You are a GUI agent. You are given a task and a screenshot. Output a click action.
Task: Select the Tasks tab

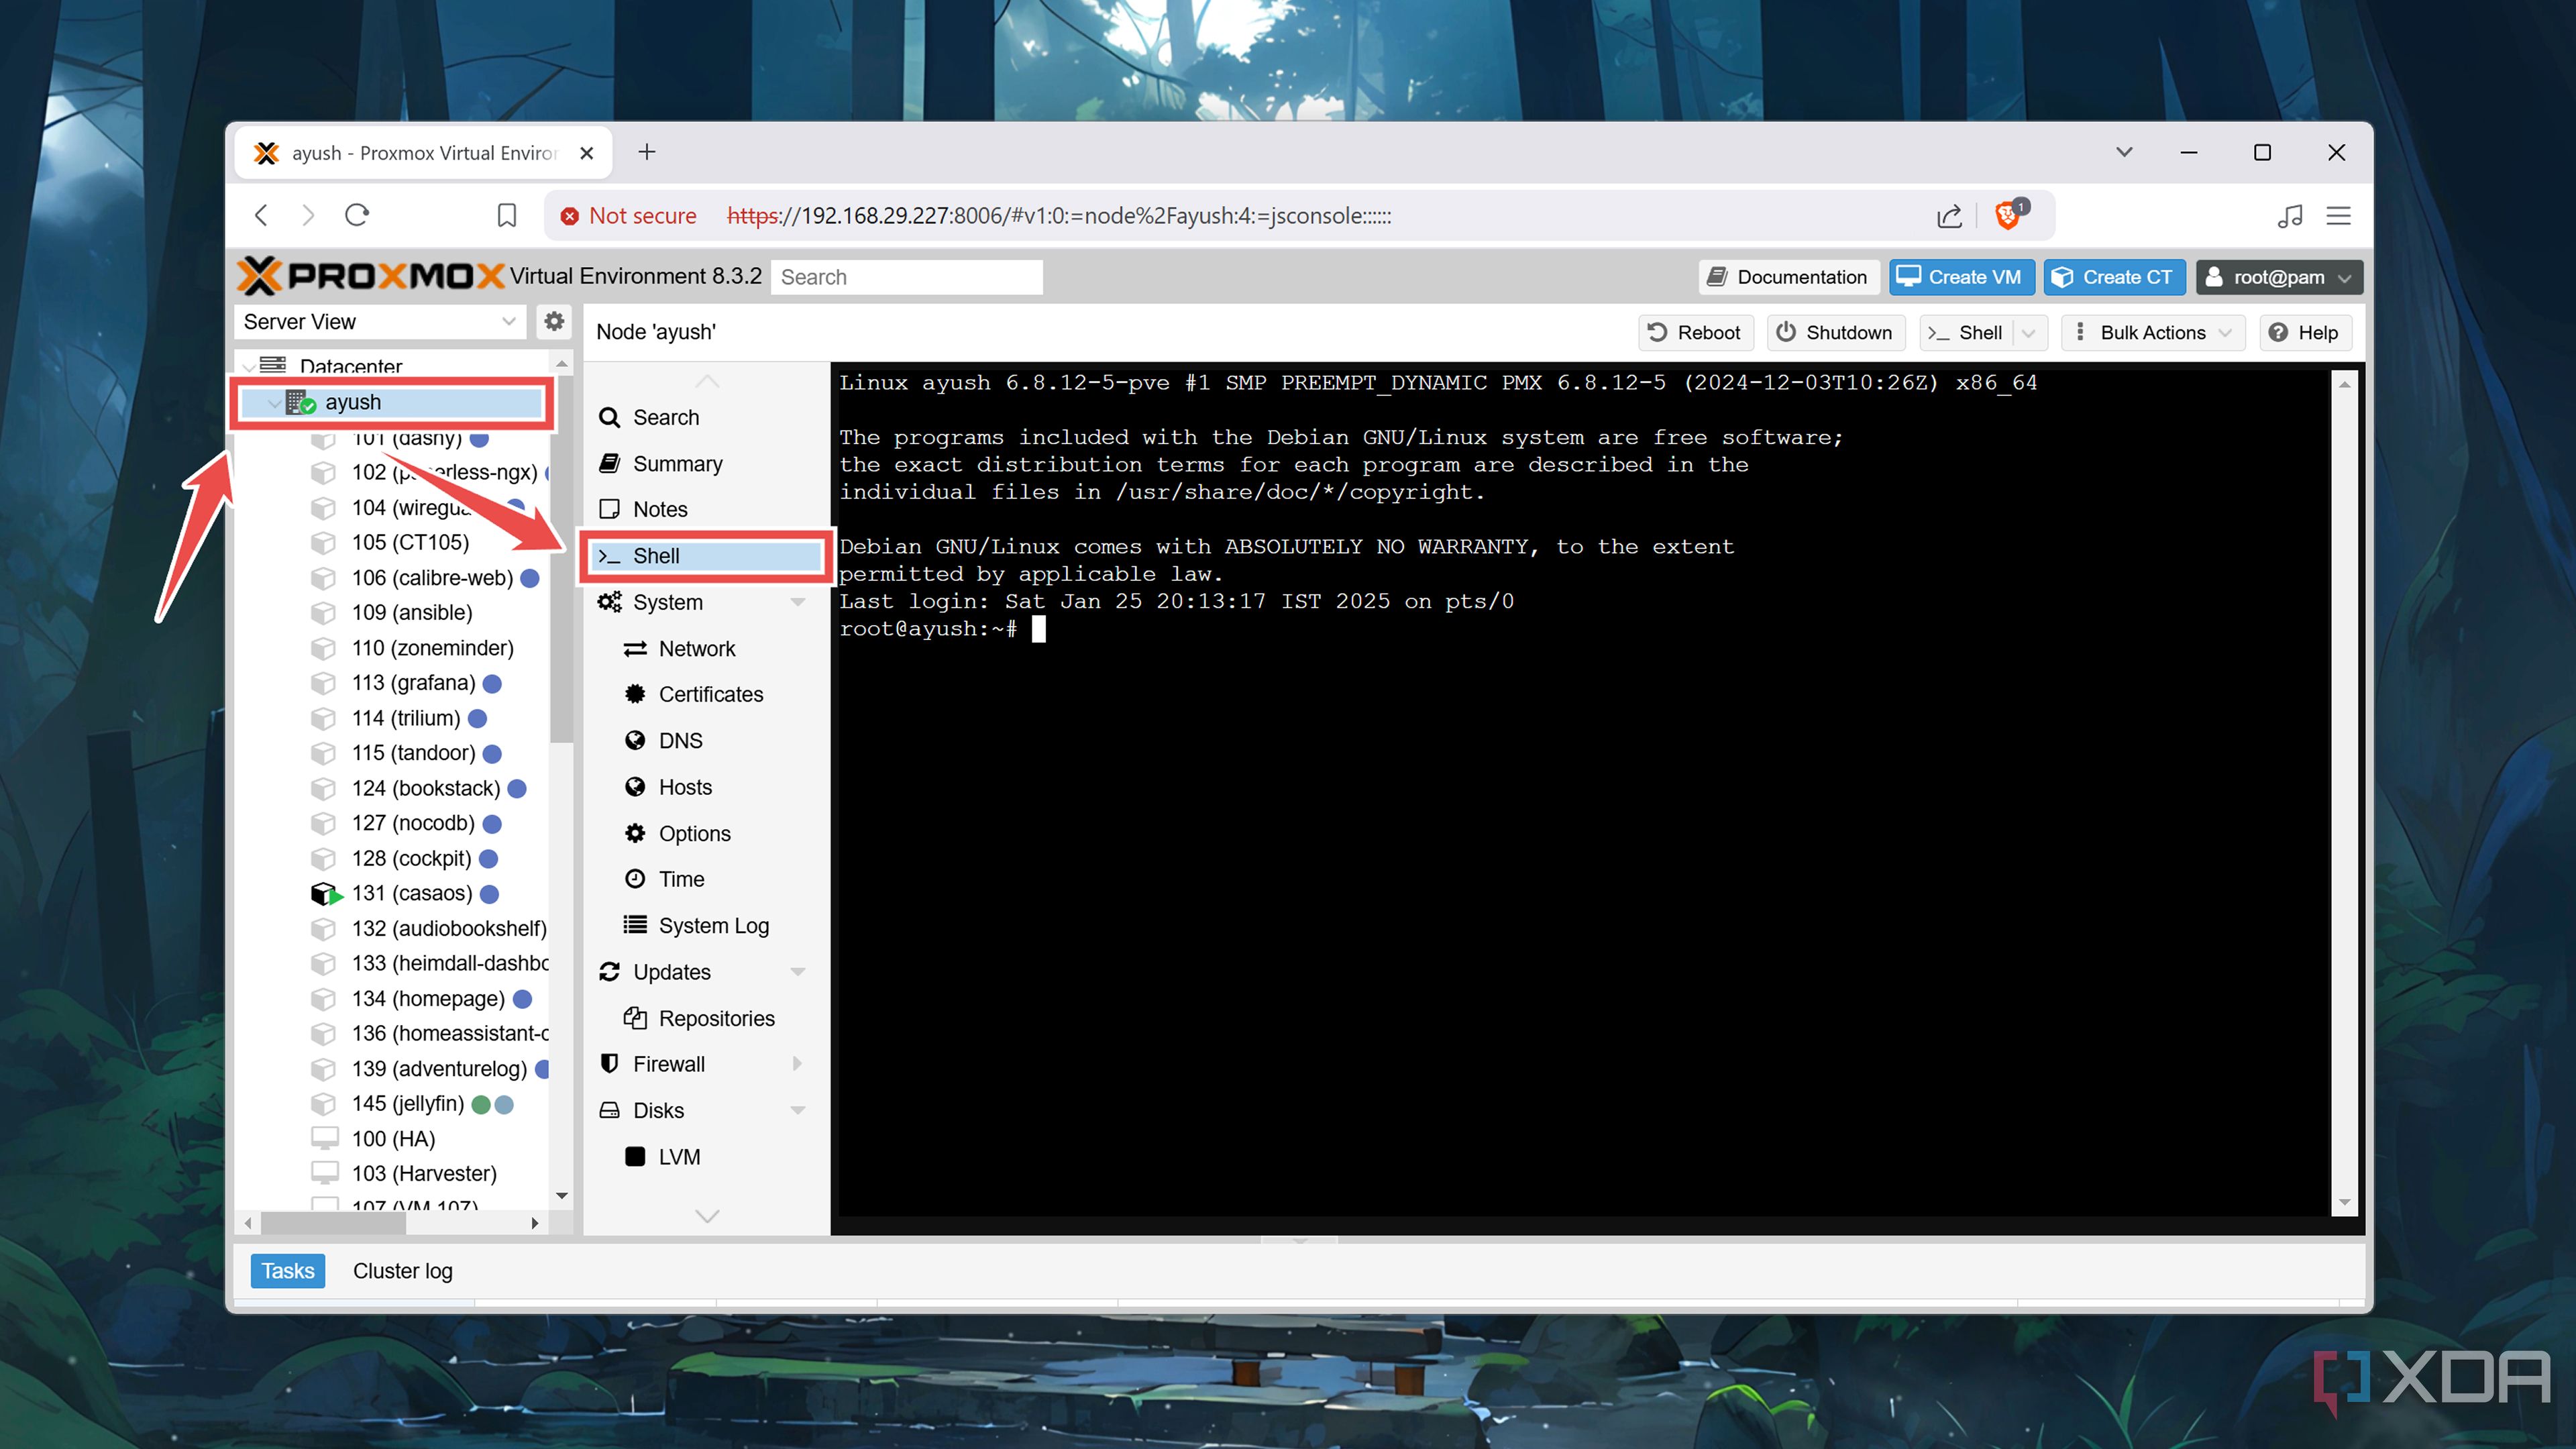click(288, 1271)
